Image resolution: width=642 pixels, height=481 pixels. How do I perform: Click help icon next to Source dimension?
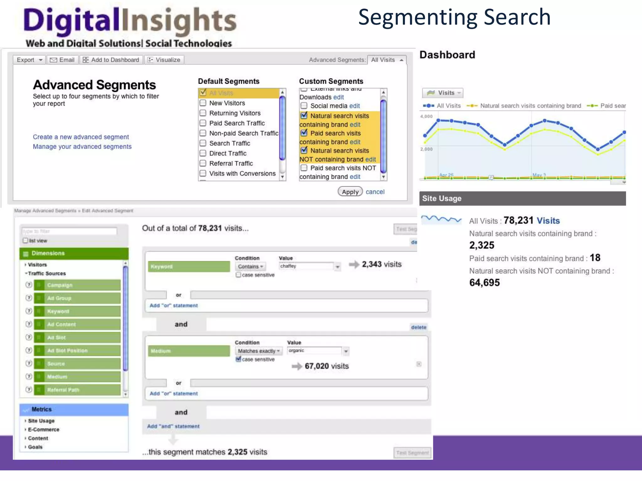(x=29, y=363)
